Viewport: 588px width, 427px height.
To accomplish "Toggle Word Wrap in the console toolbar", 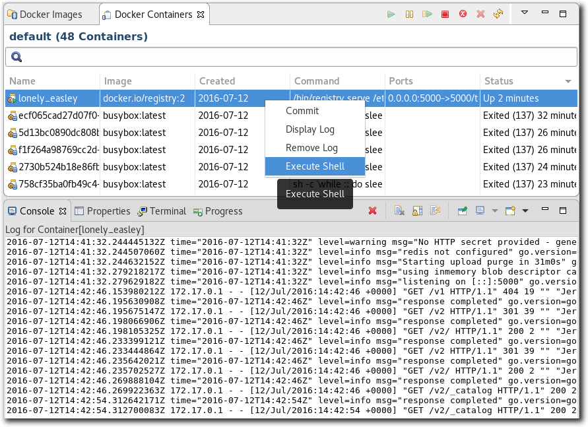I will click(435, 211).
